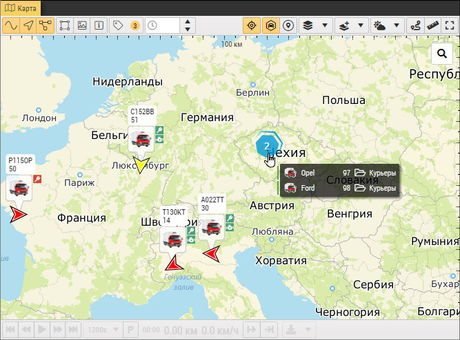Decrease the time value with down arrow
The width and height of the screenshot is (460, 340).
(188, 30)
